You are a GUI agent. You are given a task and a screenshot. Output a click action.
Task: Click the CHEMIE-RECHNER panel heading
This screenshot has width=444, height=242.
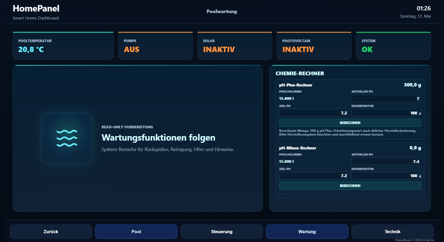[x=300, y=73]
